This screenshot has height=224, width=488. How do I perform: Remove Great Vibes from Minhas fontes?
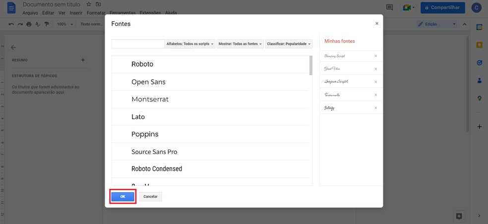pos(375,69)
